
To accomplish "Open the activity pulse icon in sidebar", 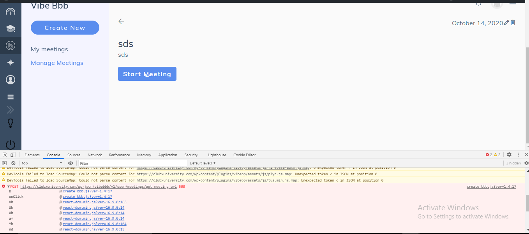I will coord(11,63).
